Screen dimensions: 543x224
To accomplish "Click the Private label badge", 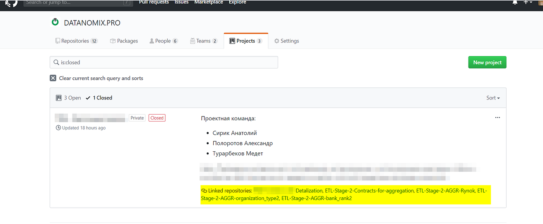I will pos(137,118).
